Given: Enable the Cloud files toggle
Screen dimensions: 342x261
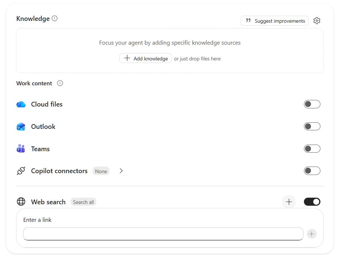Looking at the screenshot, I should coord(312,104).
